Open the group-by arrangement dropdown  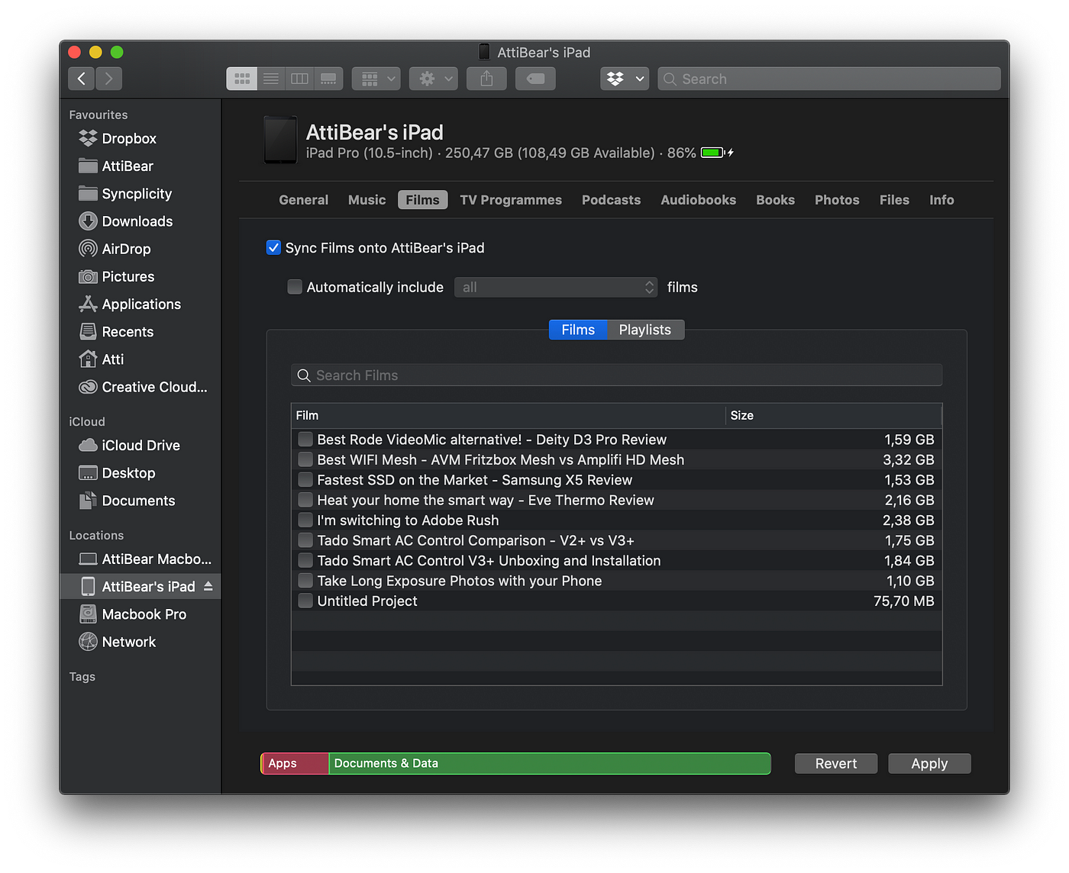[376, 79]
